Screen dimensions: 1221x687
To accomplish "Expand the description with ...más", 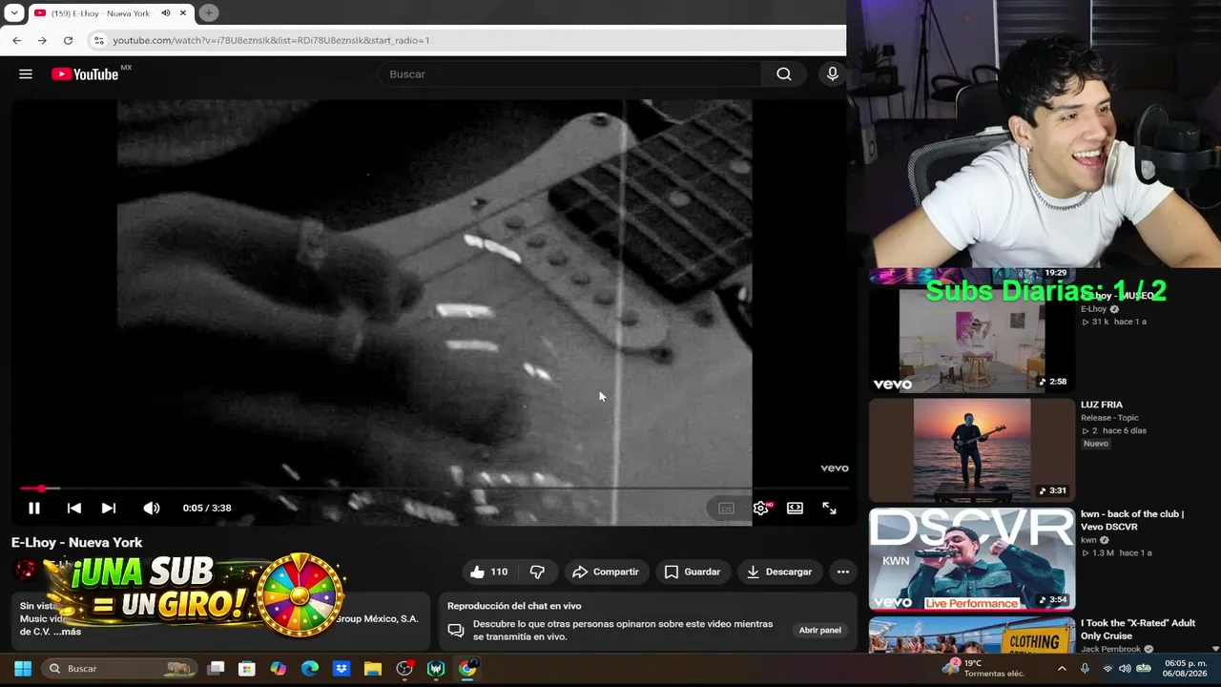I will pos(66,632).
